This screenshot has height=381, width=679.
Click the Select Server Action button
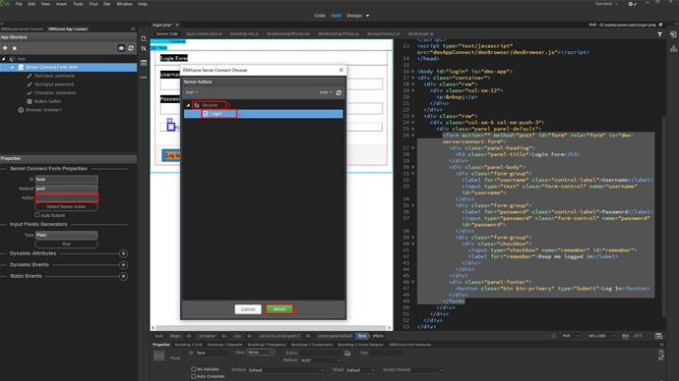(x=66, y=206)
